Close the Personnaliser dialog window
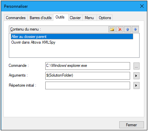148x131 pixels. [x=142, y=6]
